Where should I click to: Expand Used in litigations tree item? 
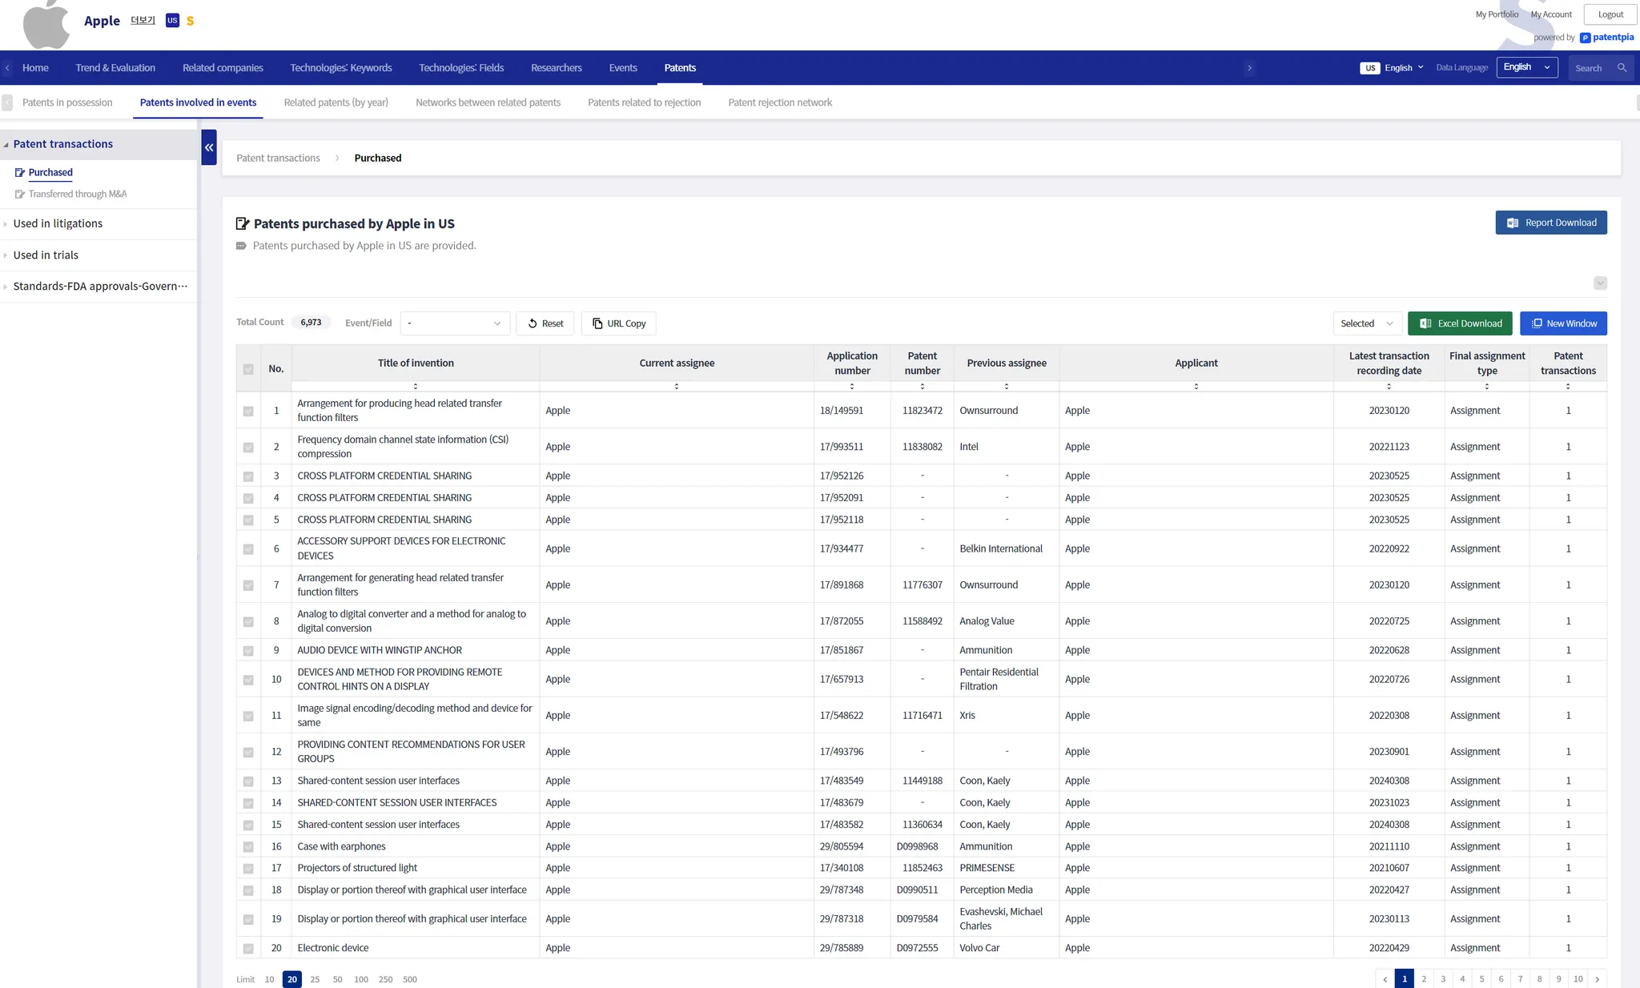58,223
